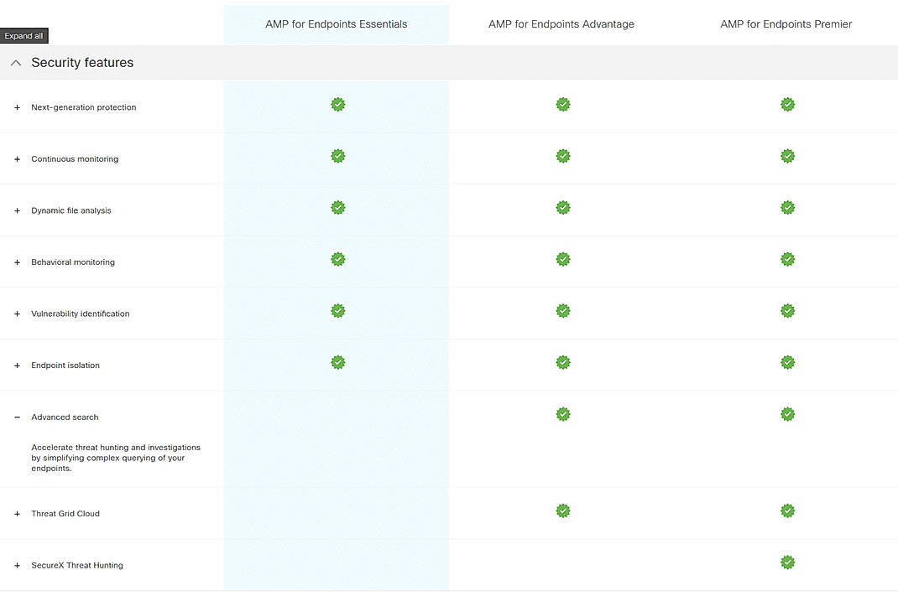Click Essentials checkmark for Next-generation protection
Viewport: 898px width, 596px height.
pyautogui.click(x=338, y=104)
